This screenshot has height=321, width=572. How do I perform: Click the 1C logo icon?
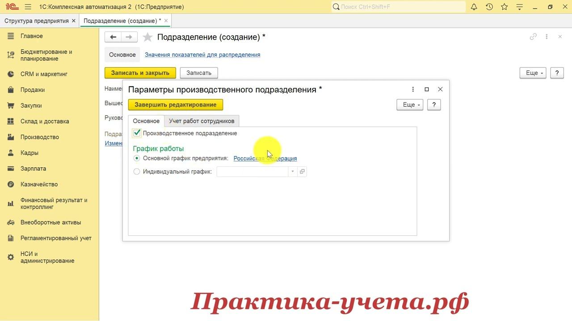click(11, 7)
